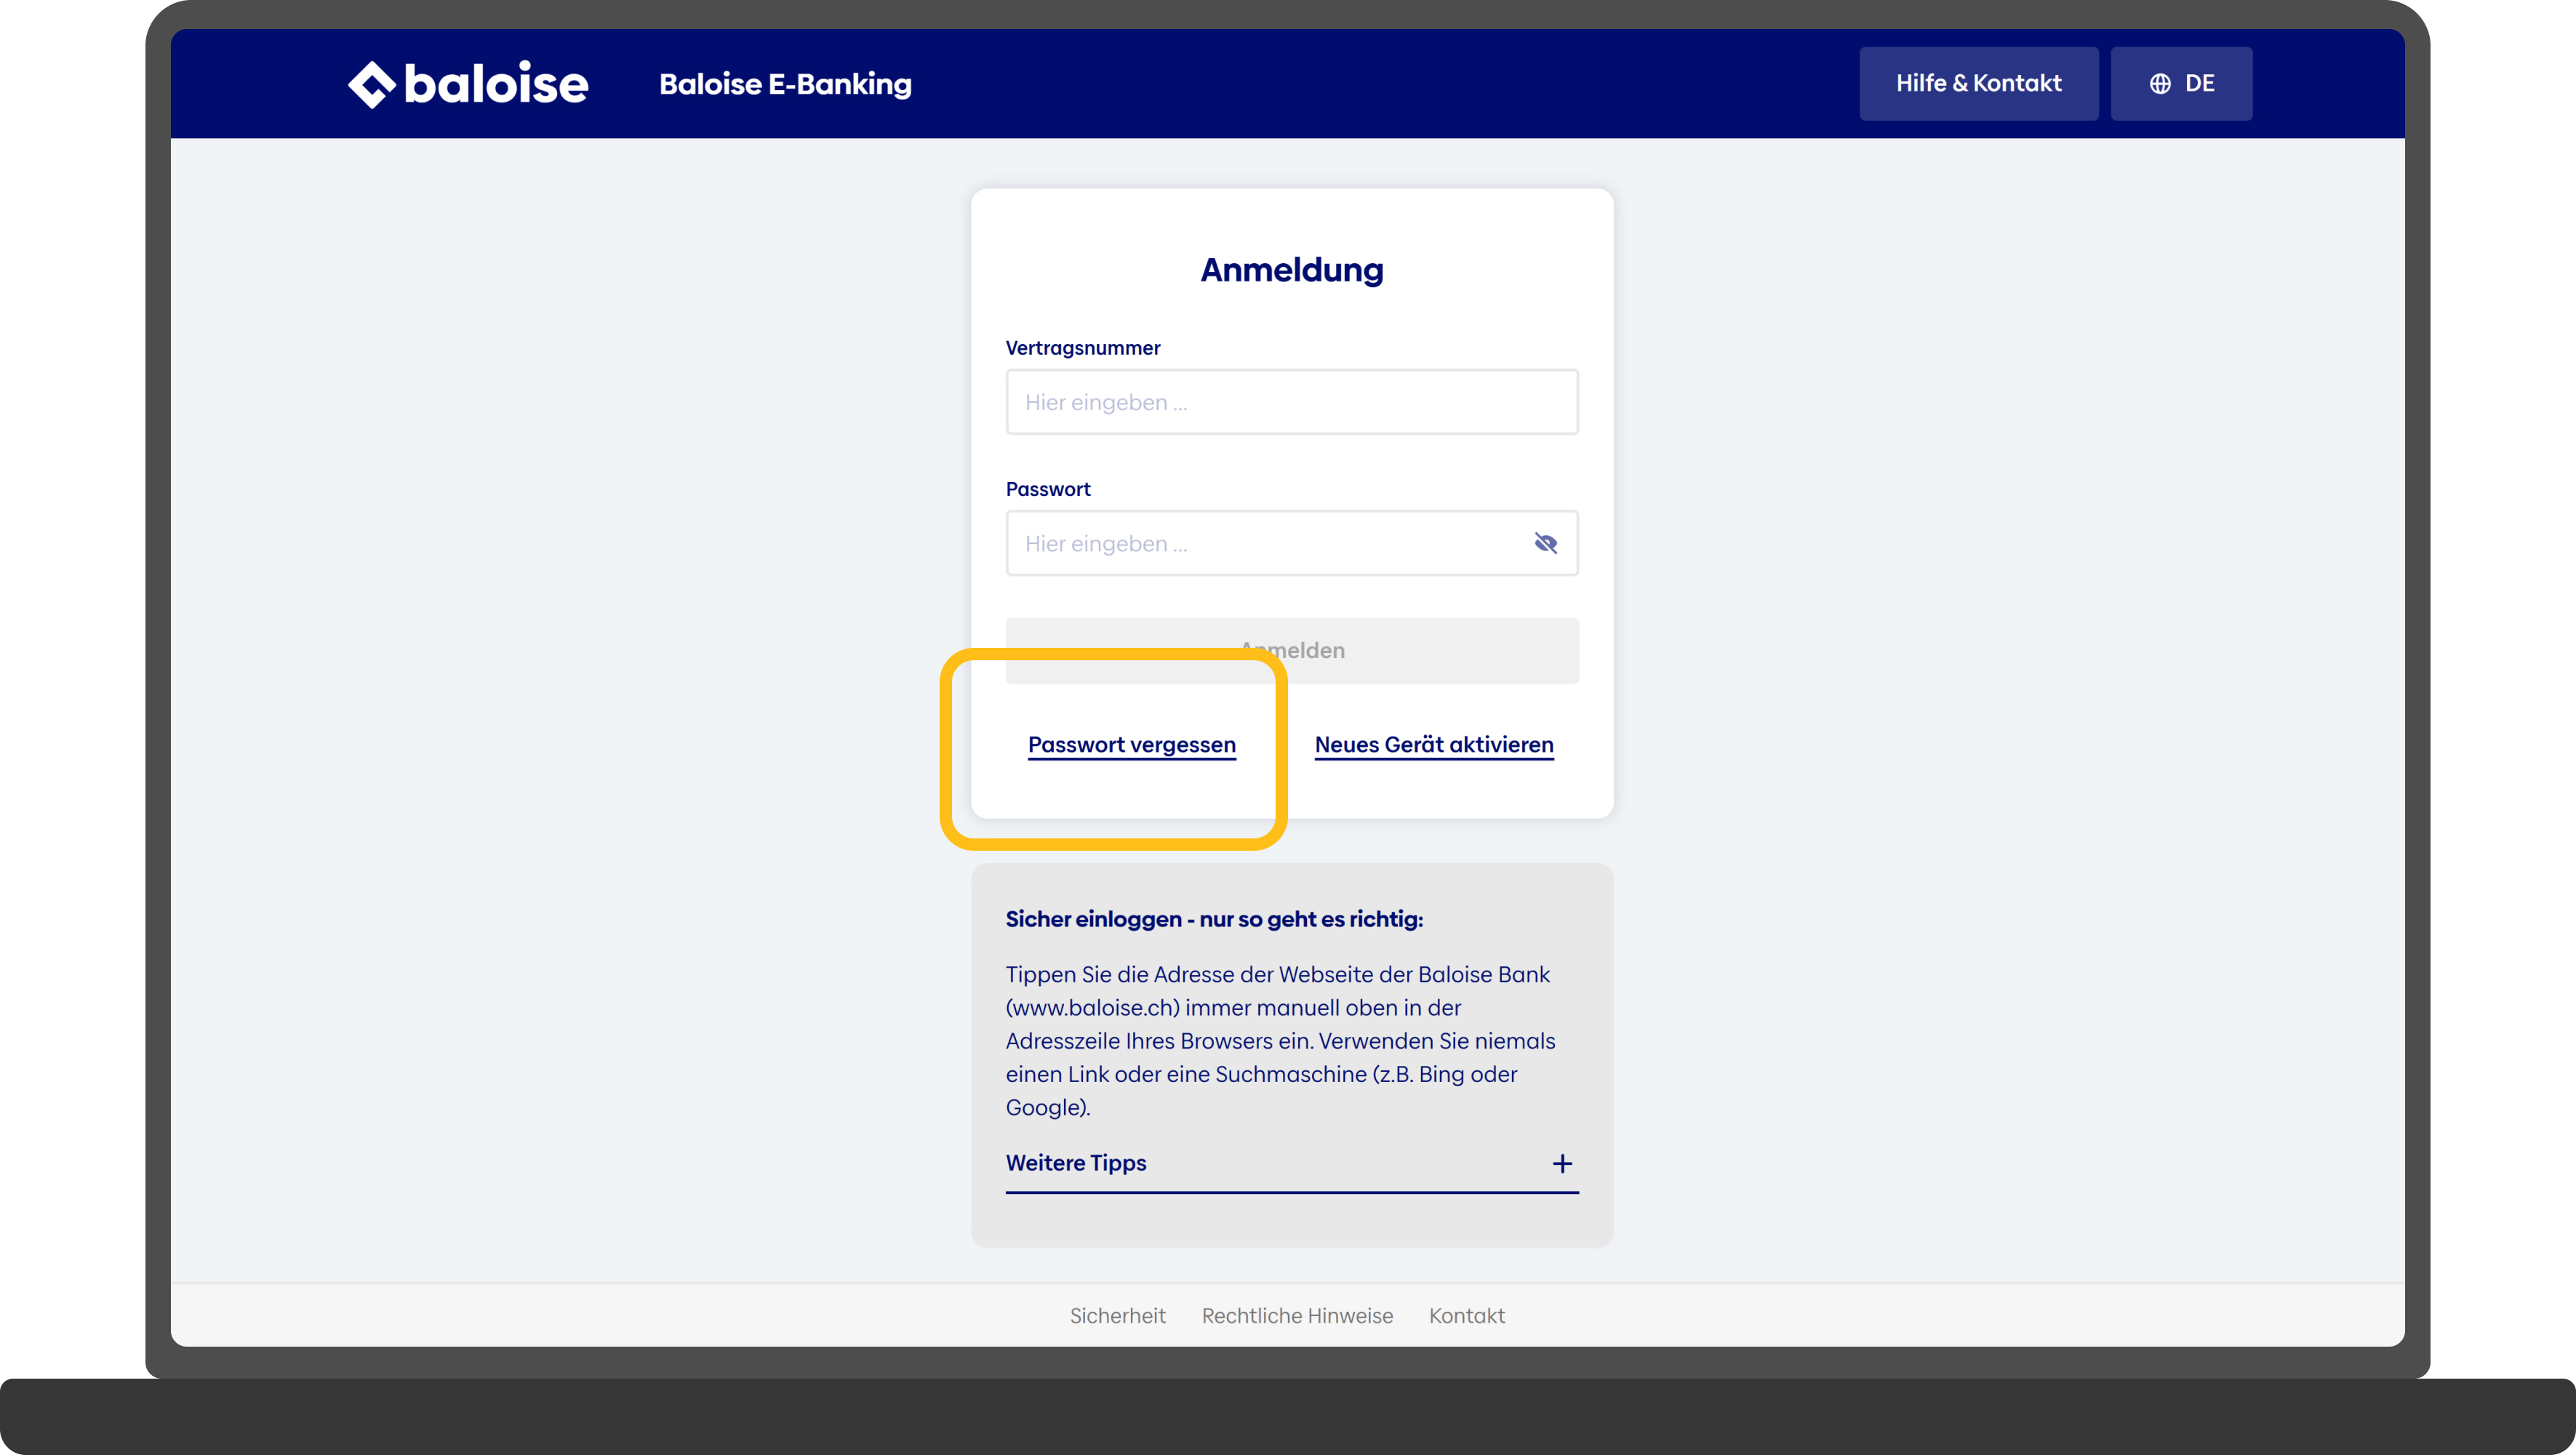
Task: Open the Kontakt footer link
Action: [1466, 1316]
